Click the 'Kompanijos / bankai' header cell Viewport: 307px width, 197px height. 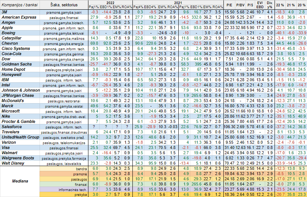pyautogui.click(x=20, y=5)
